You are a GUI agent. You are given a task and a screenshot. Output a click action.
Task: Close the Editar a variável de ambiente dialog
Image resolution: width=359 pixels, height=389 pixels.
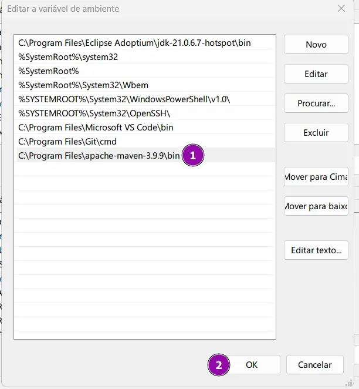[x=341, y=9]
